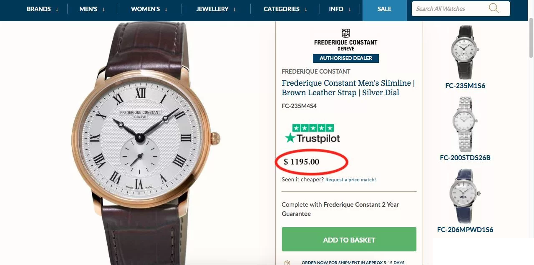Viewport: 534px width, 265px height.
Task: Expand the Men's dropdown menu
Action: pyautogui.click(x=92, y=9)
